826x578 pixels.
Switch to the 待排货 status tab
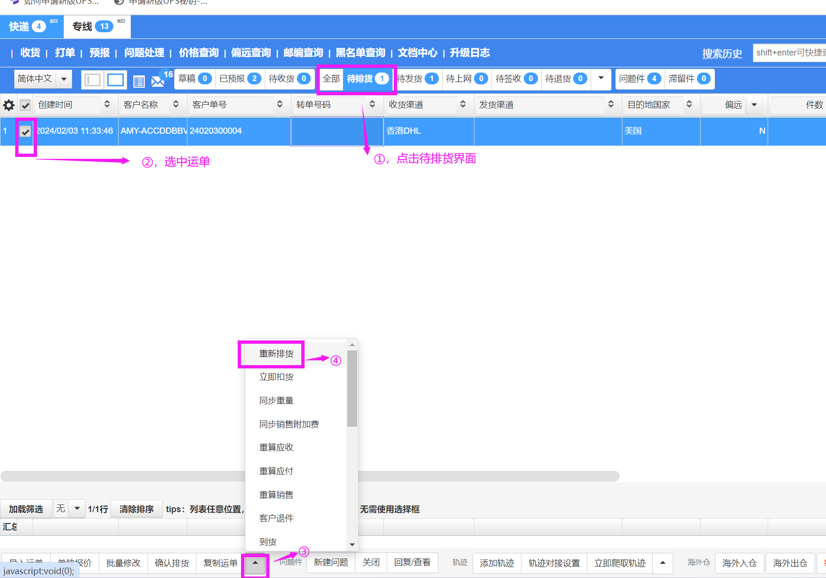pyautogui.click(x=367, y=79)
